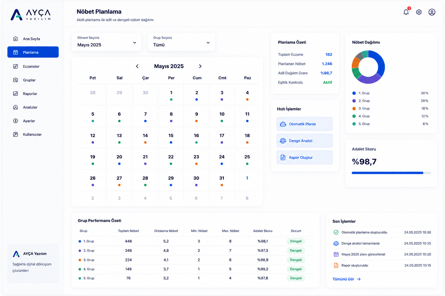Click the AYÇA Yazılım logo

(x=31, y=15)
